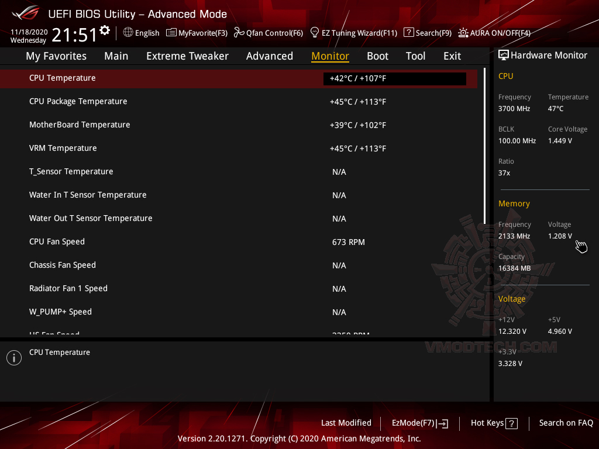Click +45°C / +113°F CPU Package value

[358, 102]
